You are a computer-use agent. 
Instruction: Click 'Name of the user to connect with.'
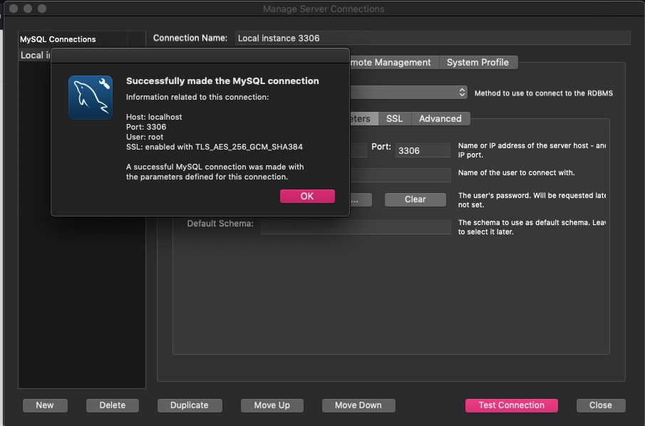click(x=517, y=172)
